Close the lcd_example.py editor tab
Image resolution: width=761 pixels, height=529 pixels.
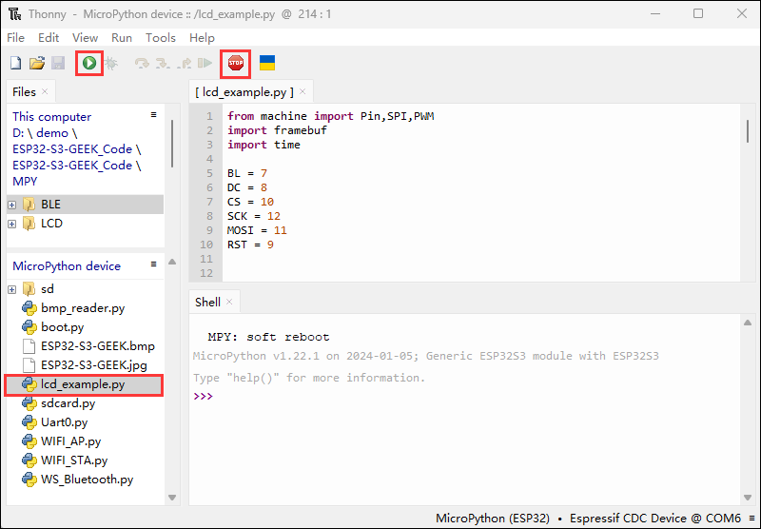point(303,92)
